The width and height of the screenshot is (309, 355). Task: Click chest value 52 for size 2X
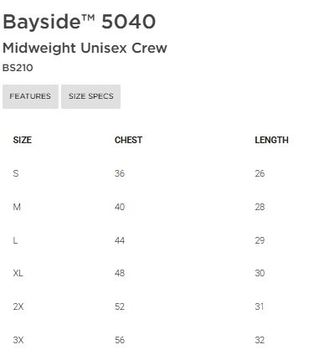pos(120,306)
